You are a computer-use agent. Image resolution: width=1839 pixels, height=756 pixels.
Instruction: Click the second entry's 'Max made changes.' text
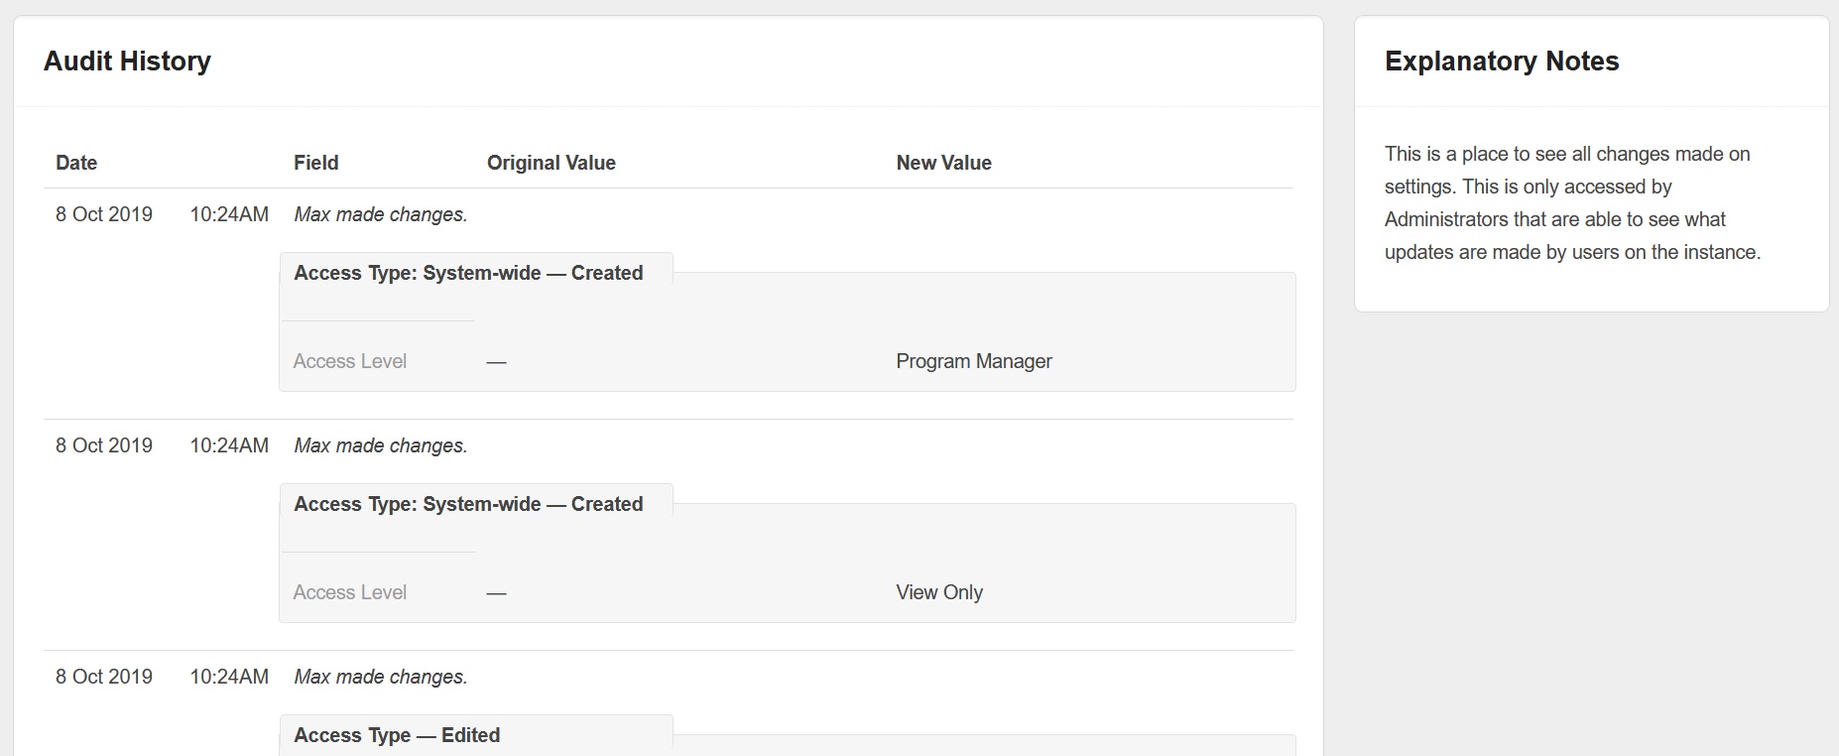click(380, 445)
